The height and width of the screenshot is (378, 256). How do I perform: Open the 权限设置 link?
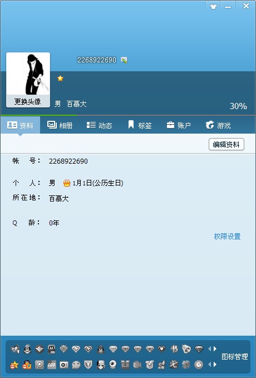[227, 236]
